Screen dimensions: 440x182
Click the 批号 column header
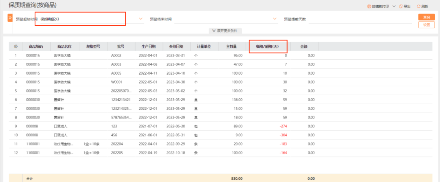coord(121,46)
